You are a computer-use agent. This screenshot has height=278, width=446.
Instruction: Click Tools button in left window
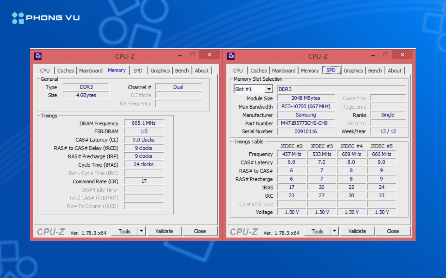[x=125, y=231]
